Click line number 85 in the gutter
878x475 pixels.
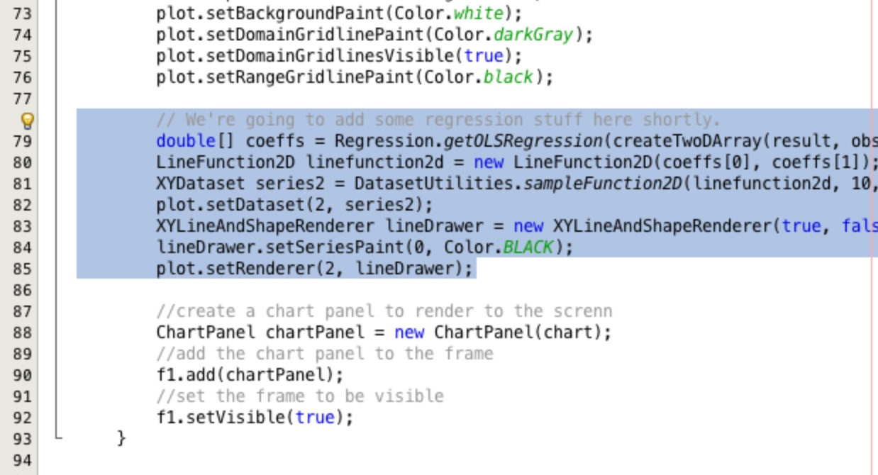[23, 269]
